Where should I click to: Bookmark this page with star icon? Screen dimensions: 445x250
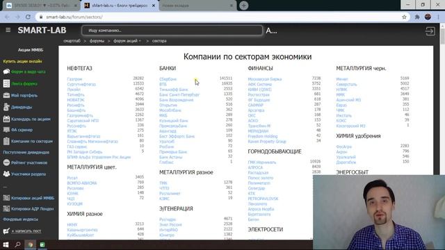point(404,17)
